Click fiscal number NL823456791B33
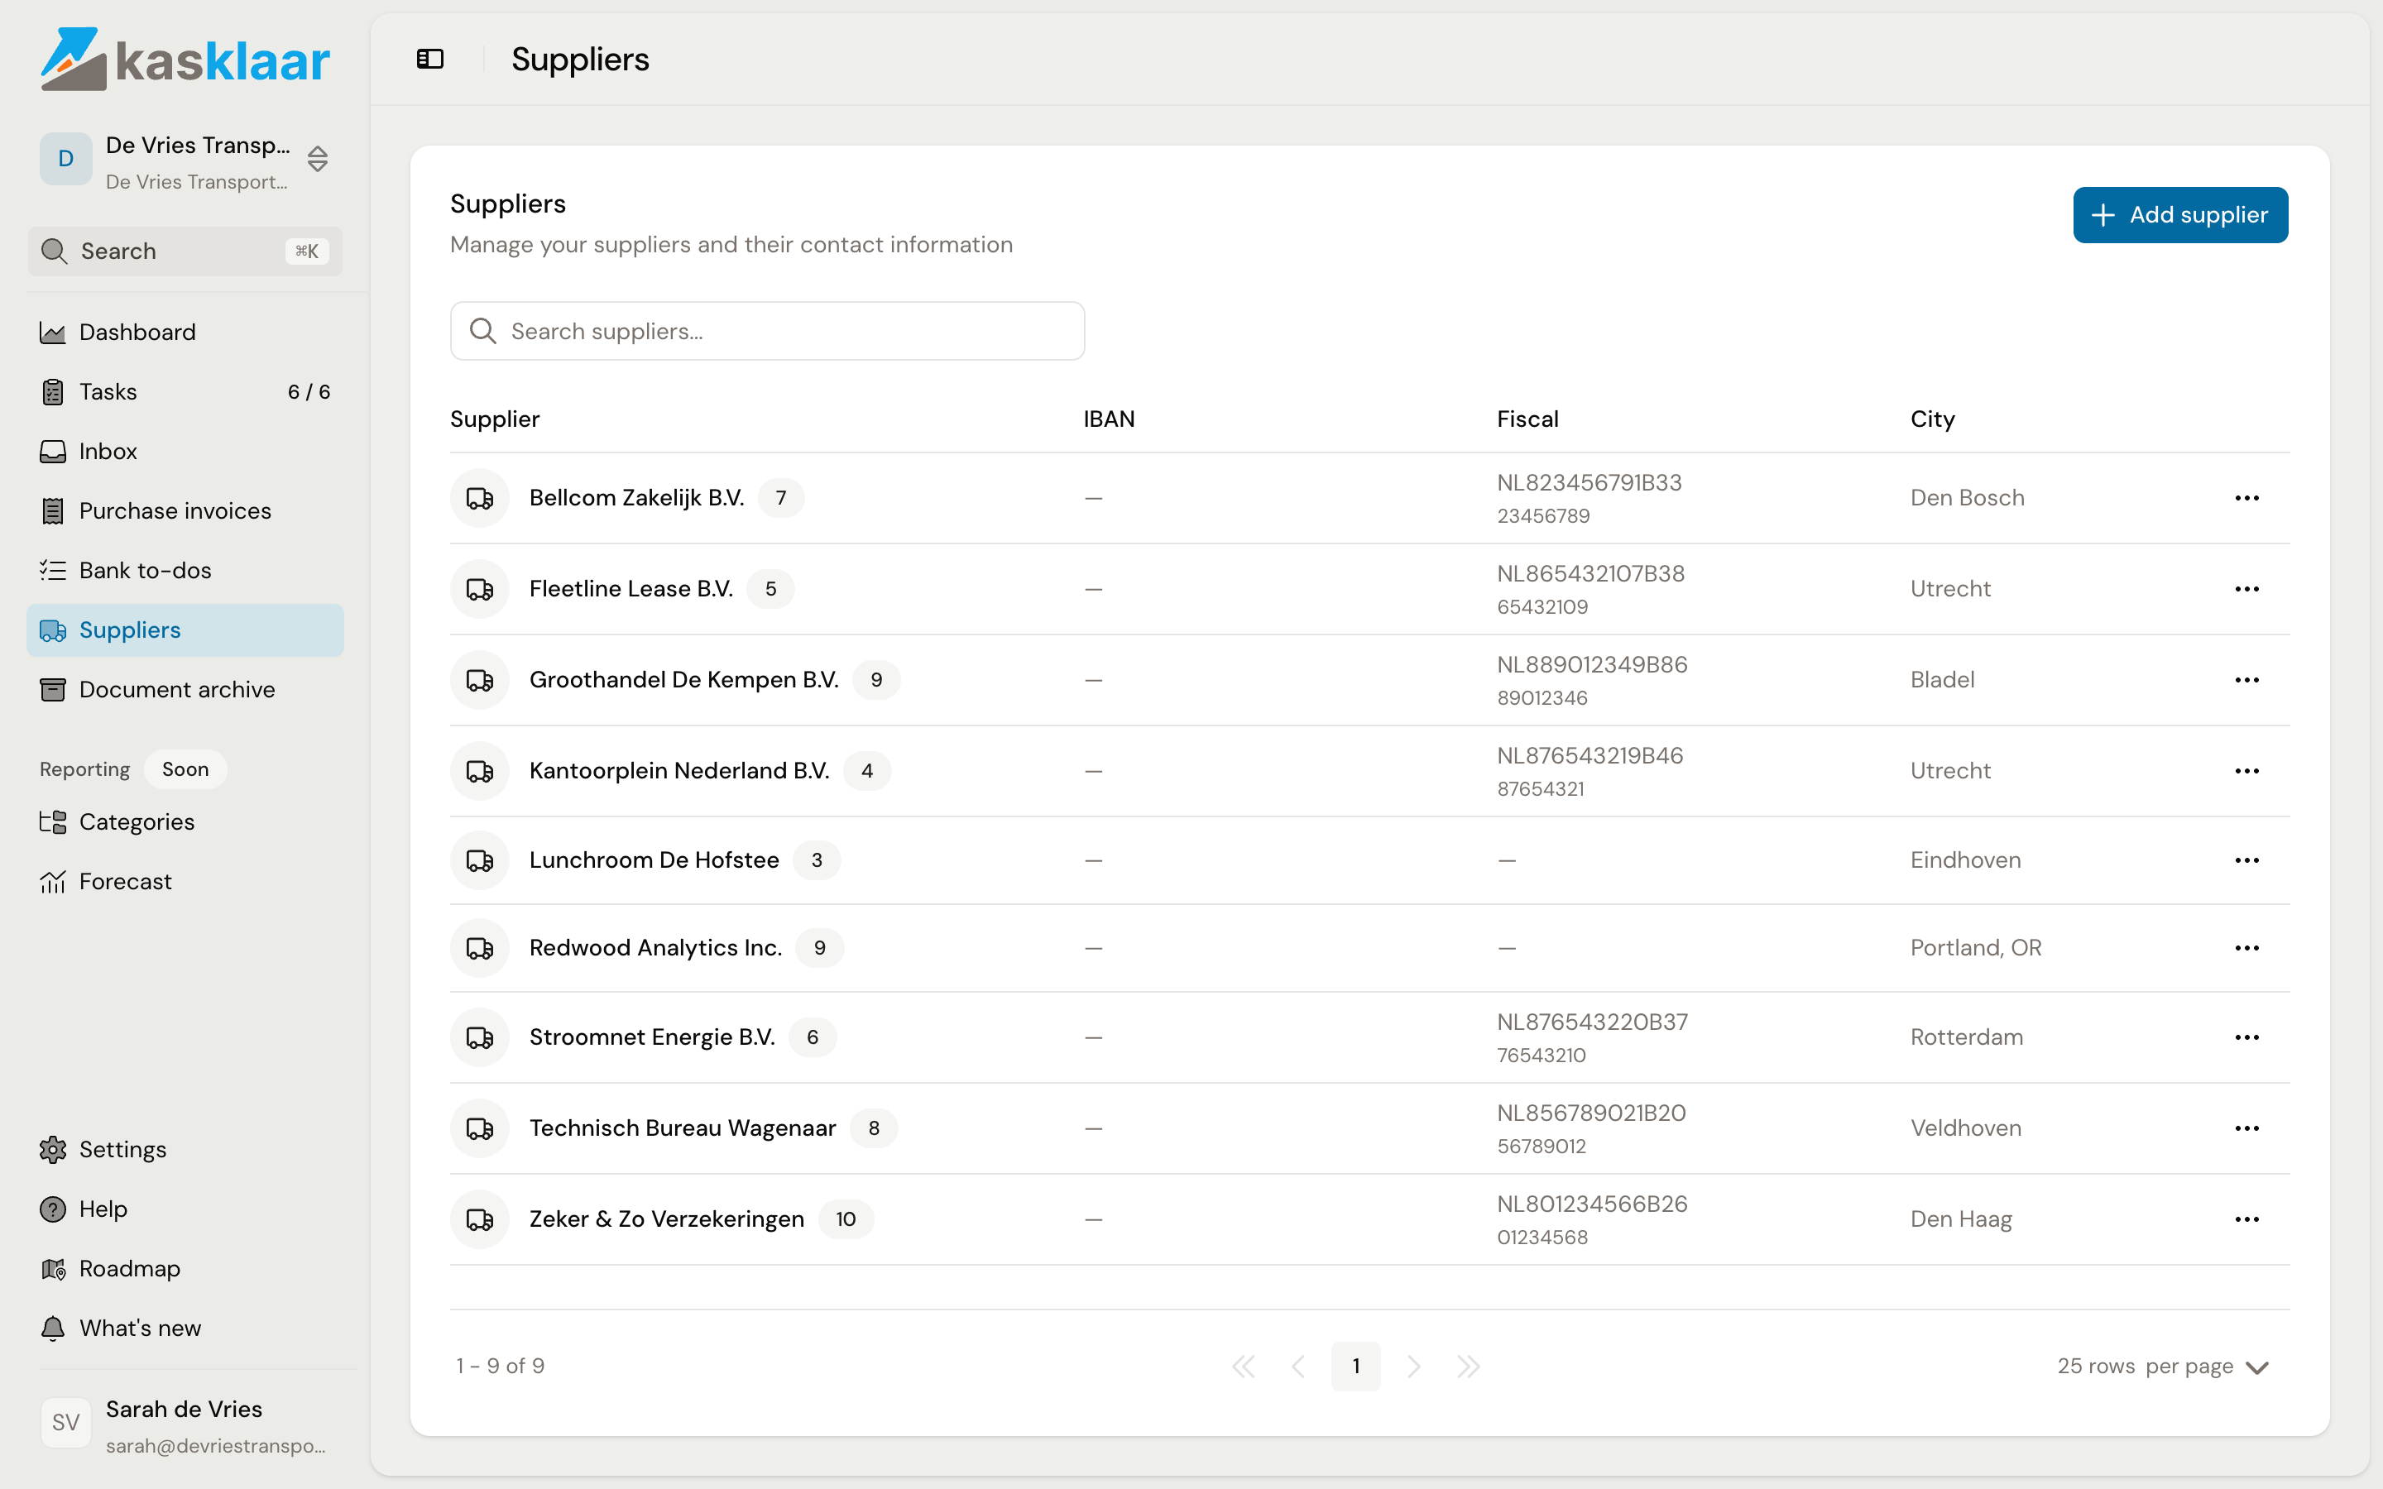 coord(1589,484)
